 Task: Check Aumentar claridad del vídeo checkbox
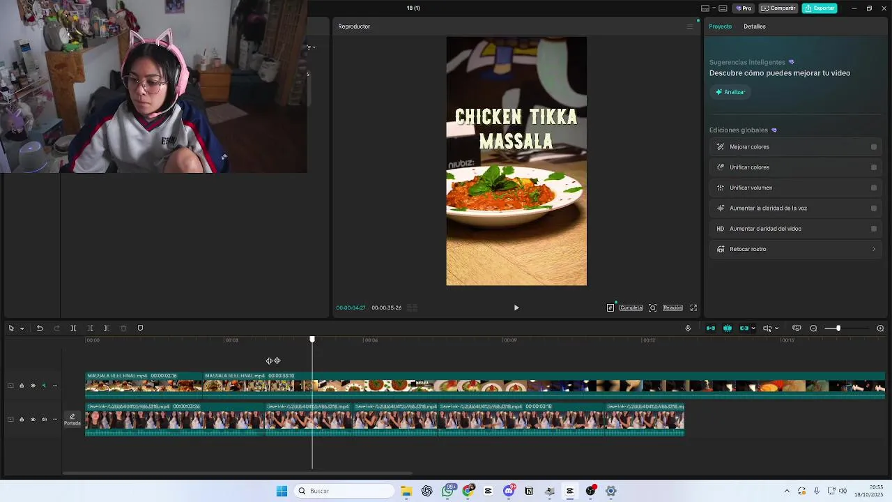pos(874,229)
